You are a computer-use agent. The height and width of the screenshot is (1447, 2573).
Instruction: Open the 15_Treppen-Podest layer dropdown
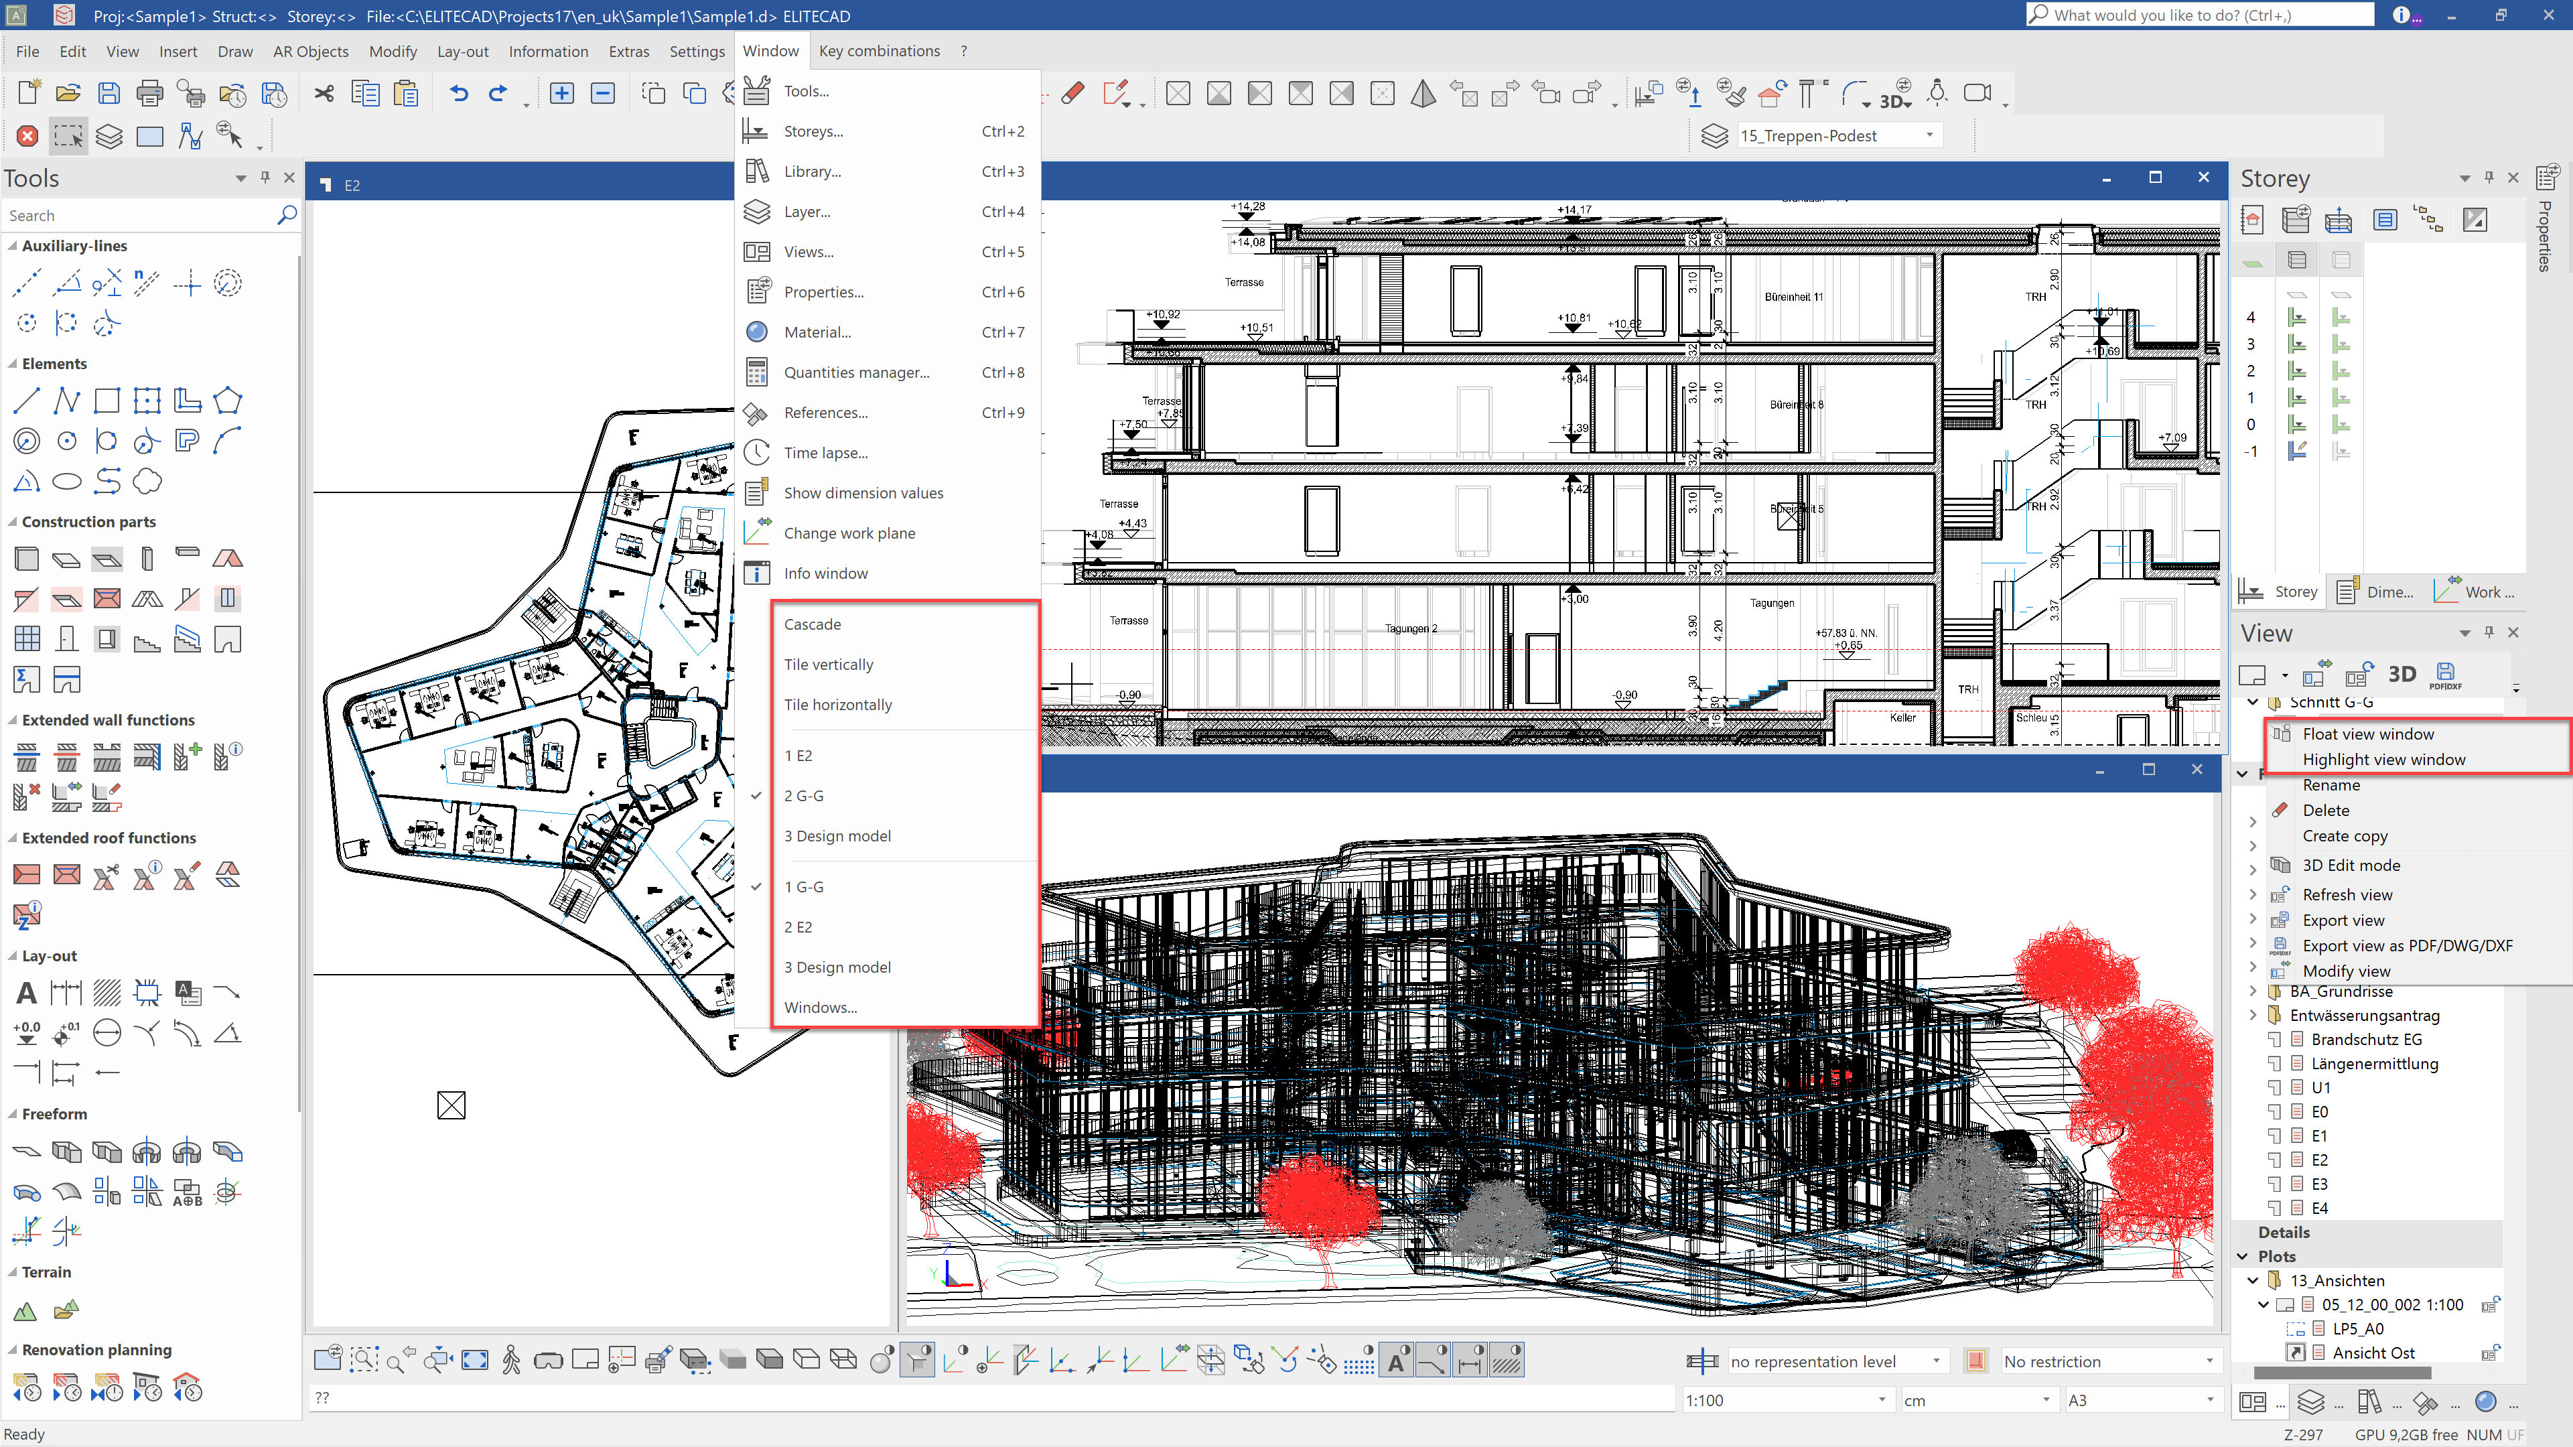click(x=1929, y=136)
